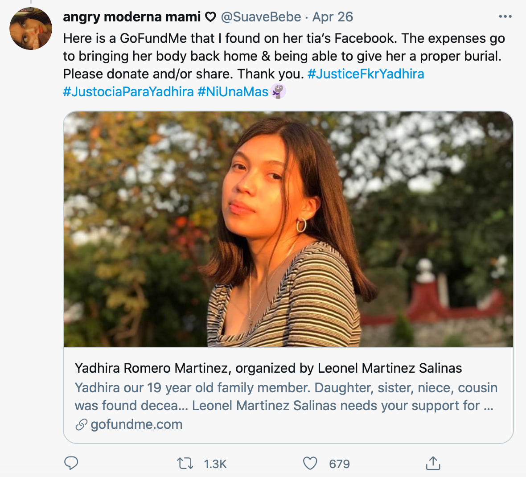The width and height of the screenshot is (526, 477).
Task: Toggle the like heart icon
Action: pyautogui.click(x=310, y=464)
